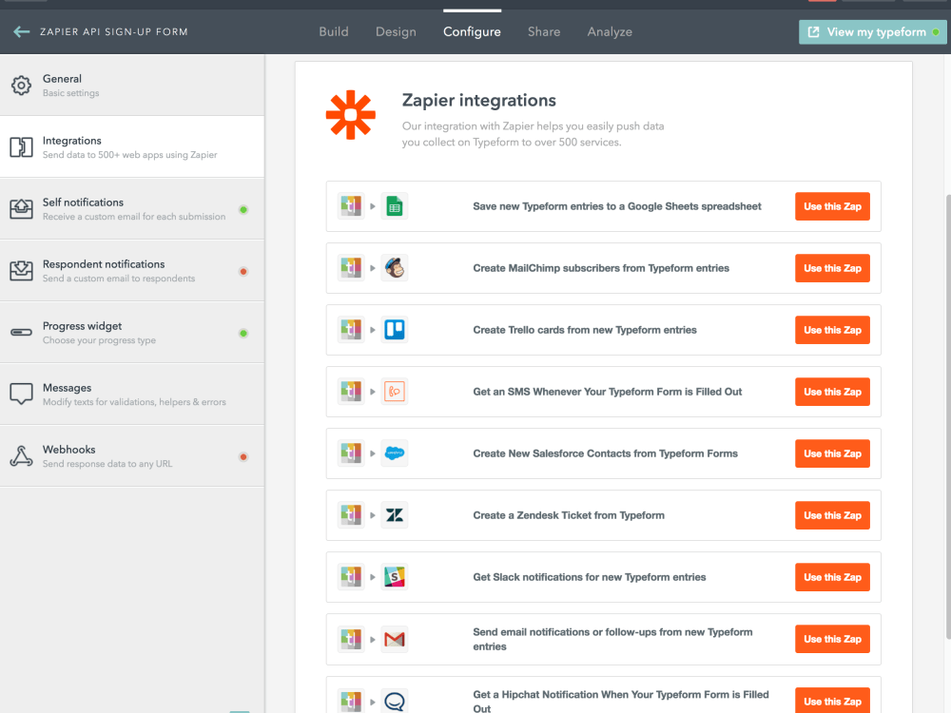The height and width of the screenshot is (713, 951).
Task: Use this Zap for SMS alerts
Action: (x=832, y=392)
